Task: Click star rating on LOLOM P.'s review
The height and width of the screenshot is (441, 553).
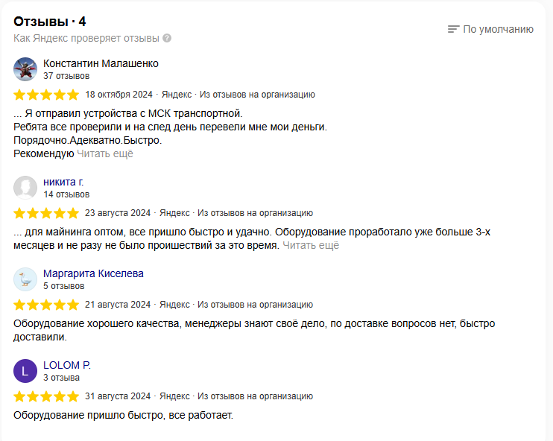Action: (46, 396)
